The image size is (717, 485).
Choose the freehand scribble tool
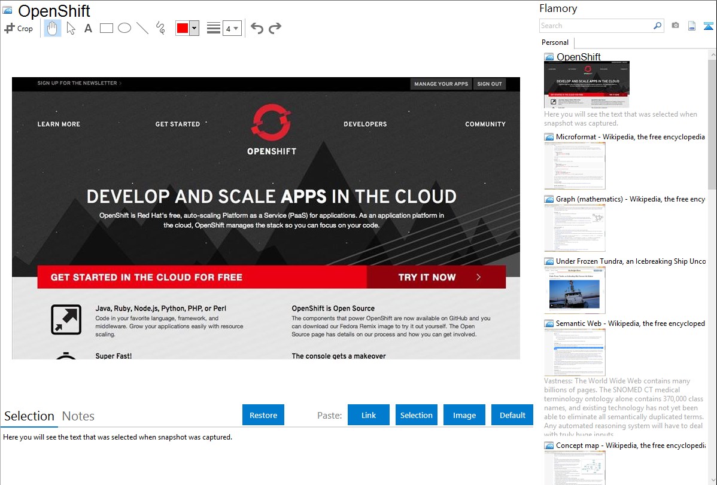[x=160, y=28]
